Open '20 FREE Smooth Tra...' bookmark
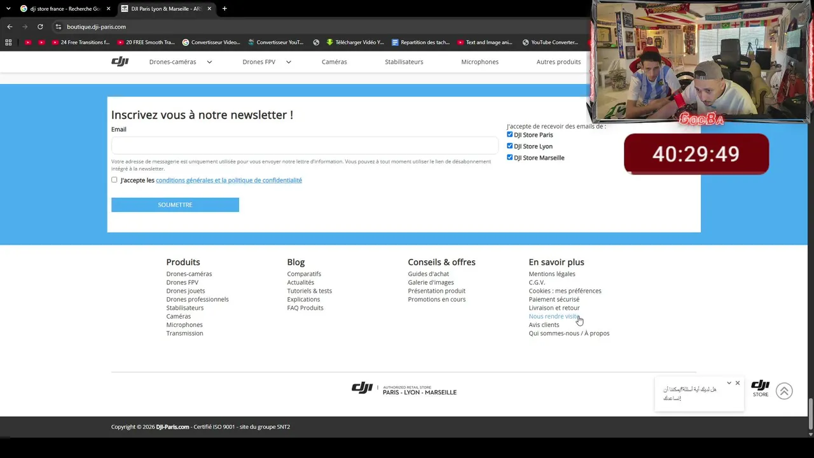 click(x=146, y=43)
